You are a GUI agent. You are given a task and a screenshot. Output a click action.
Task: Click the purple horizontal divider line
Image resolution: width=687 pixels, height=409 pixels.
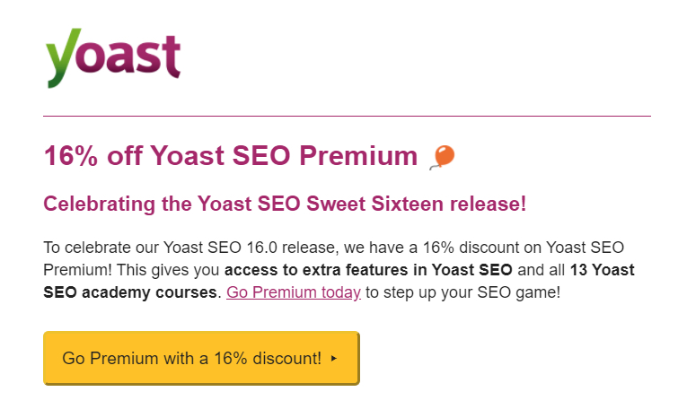pyautogui.click(x=347, y=116)
